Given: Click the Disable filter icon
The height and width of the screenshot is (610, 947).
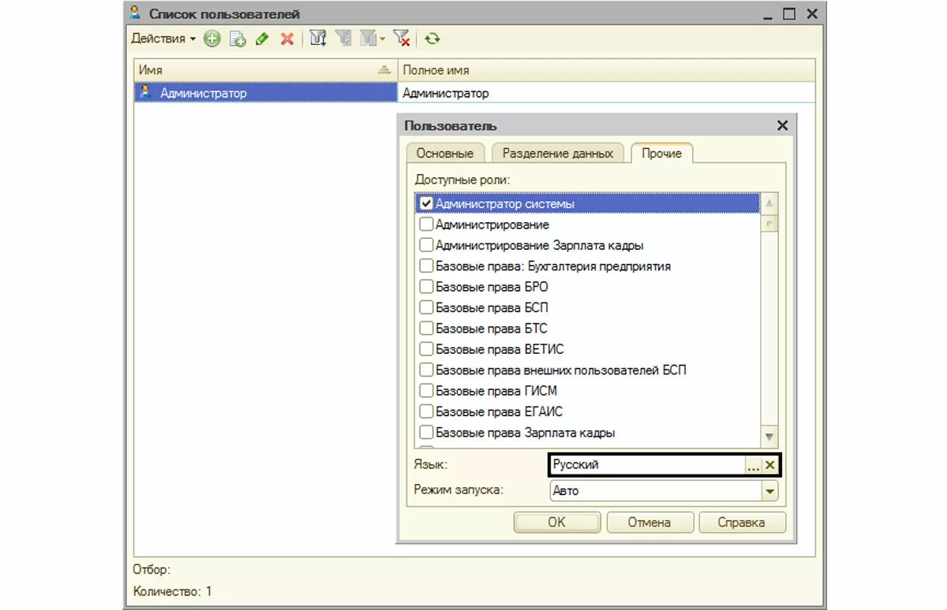Looking at the screenshot, I should [402, 39].
